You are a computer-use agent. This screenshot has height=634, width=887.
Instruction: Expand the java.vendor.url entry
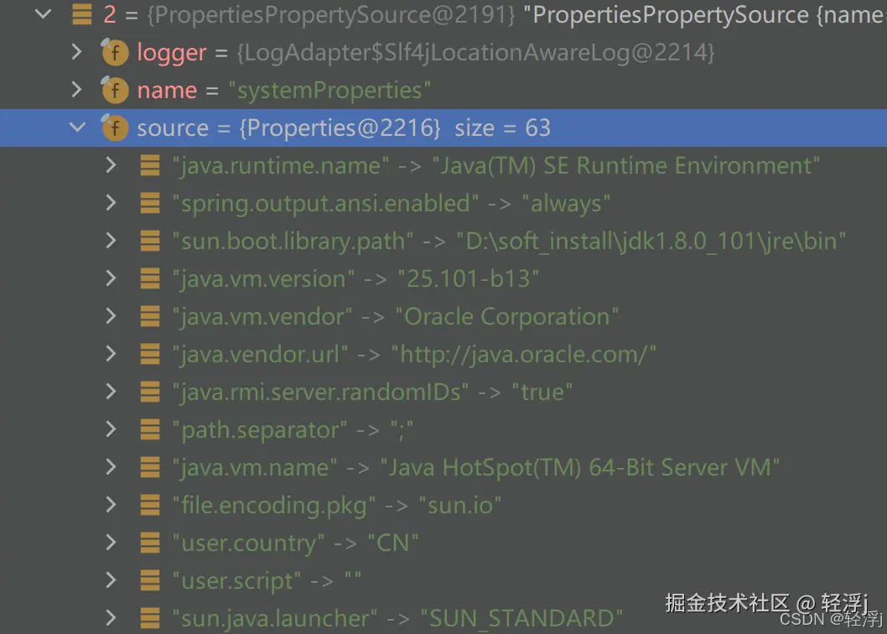point(112,354)
